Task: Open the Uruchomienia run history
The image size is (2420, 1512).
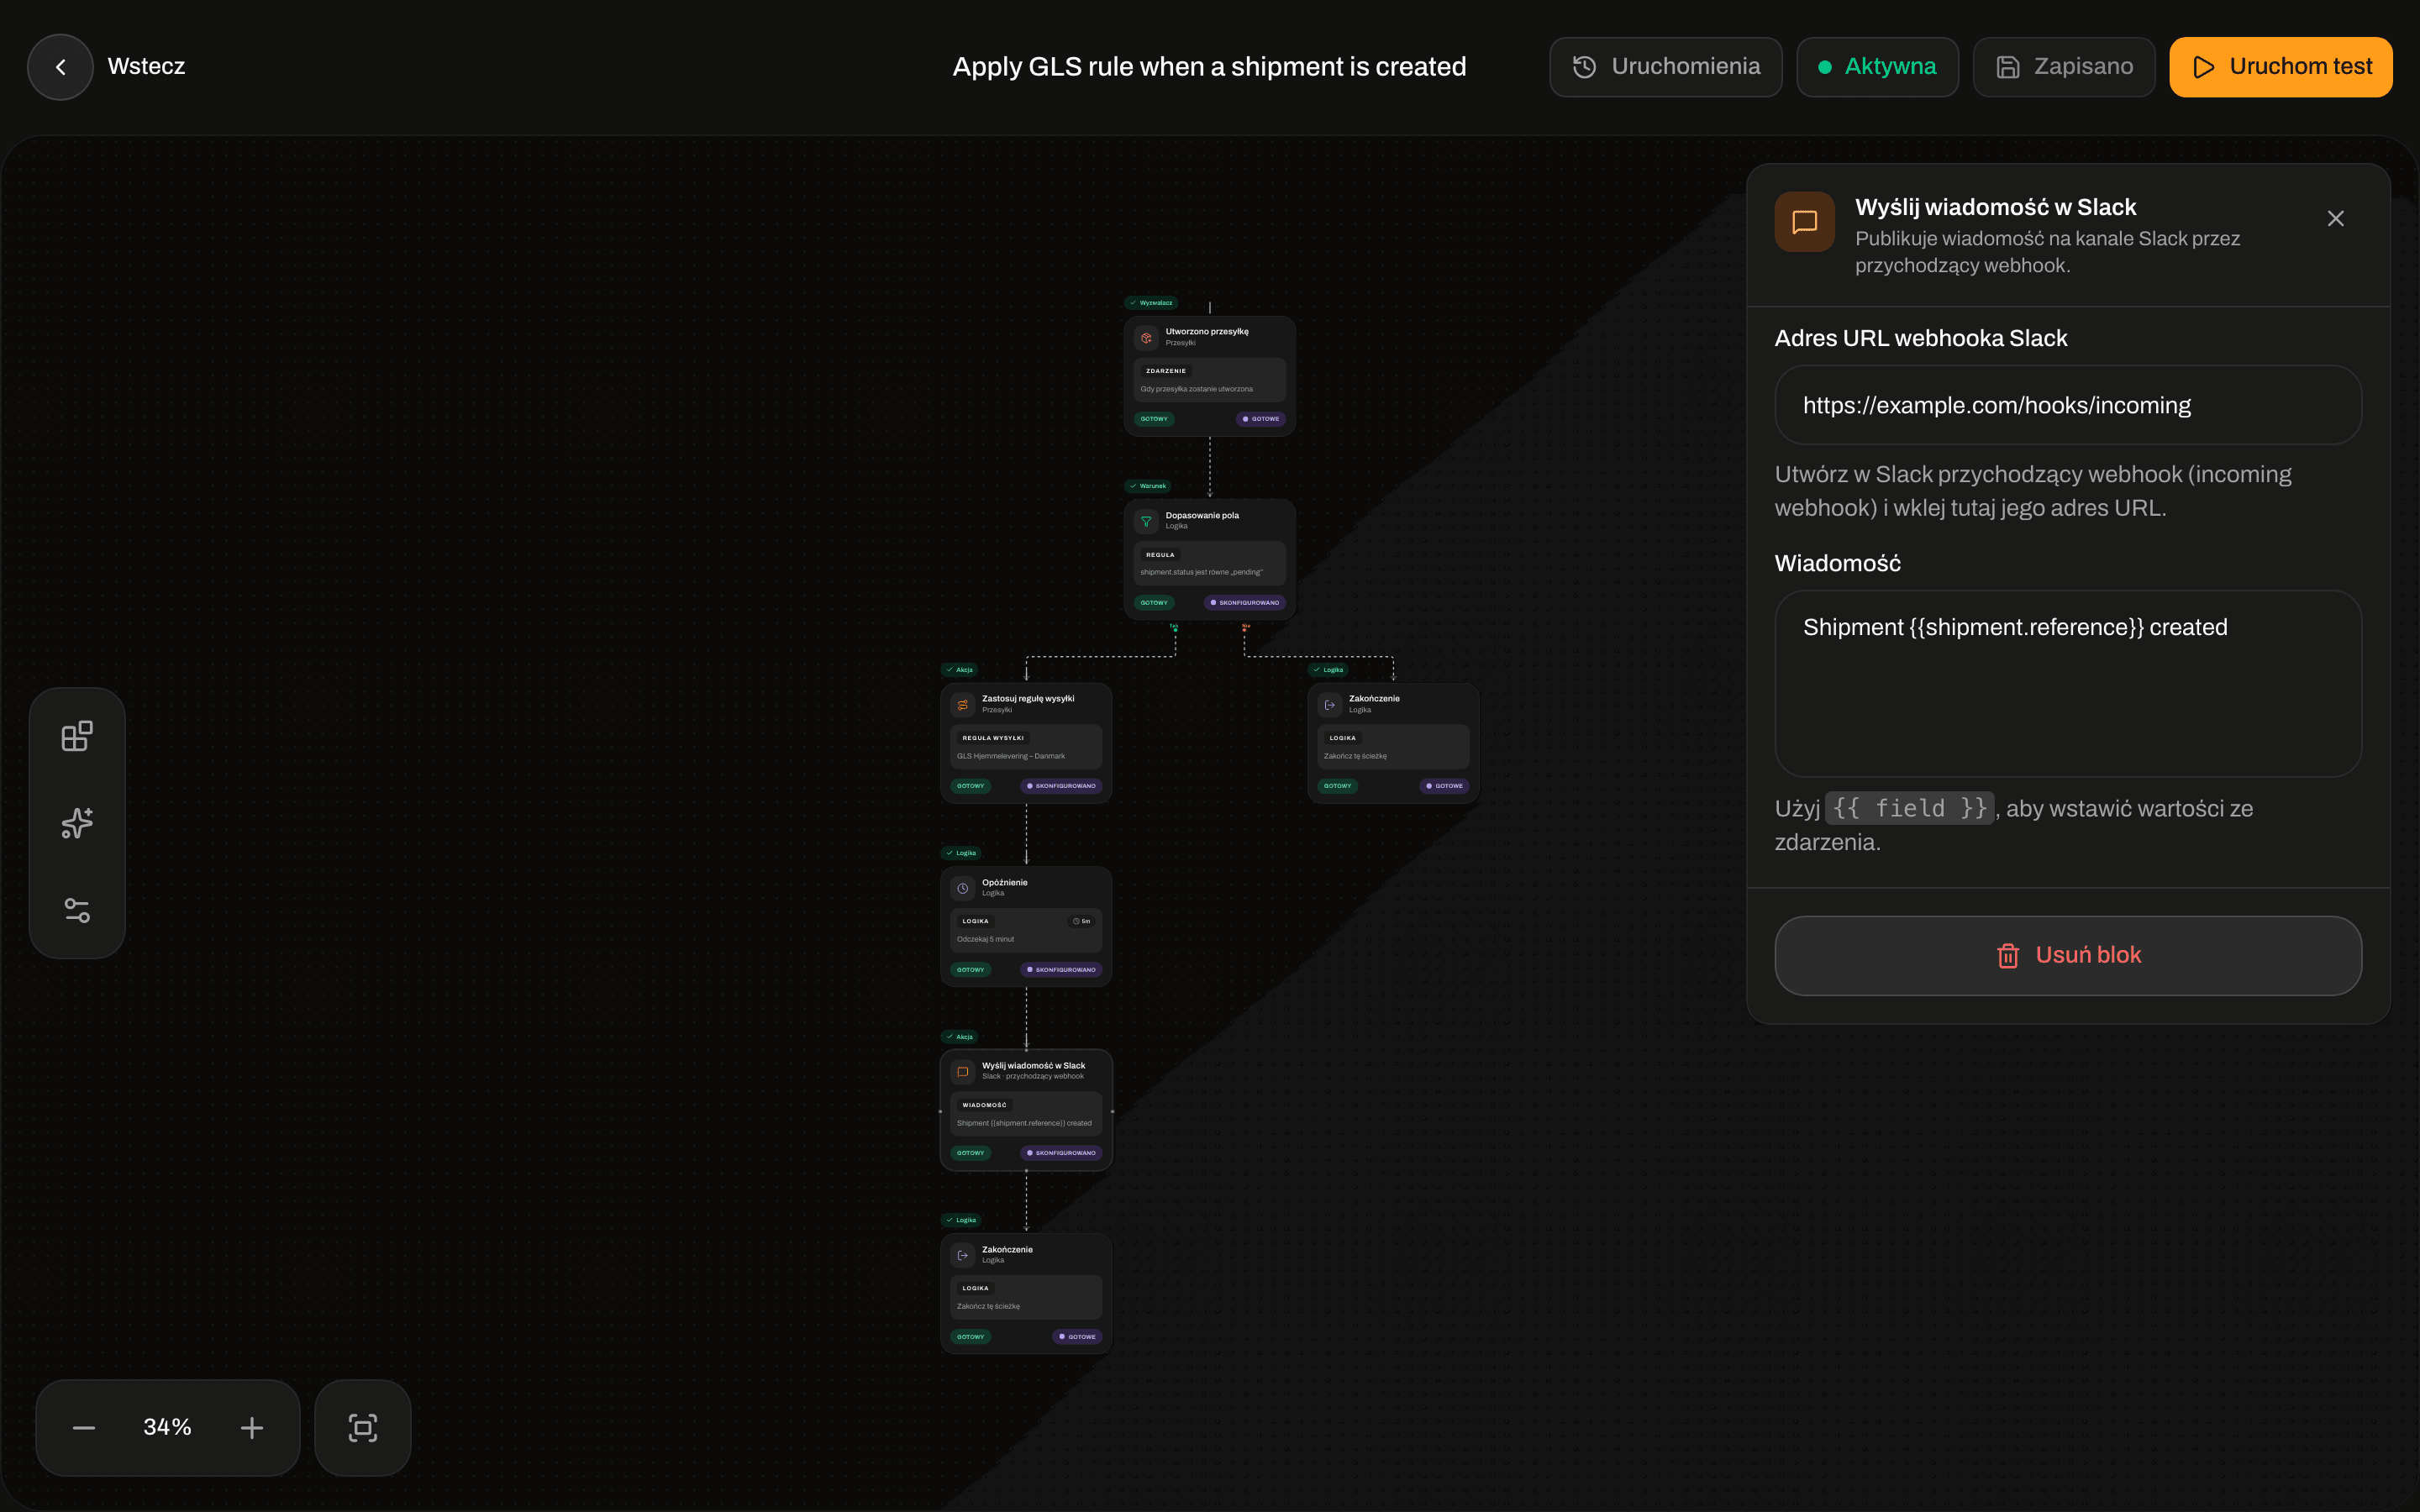Action: [x=1665, y=67]
